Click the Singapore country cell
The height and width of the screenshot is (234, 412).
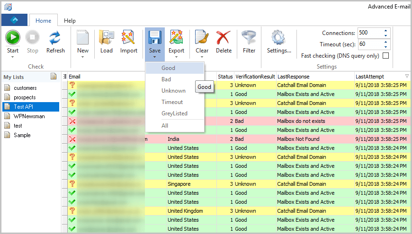pos(191,184)
